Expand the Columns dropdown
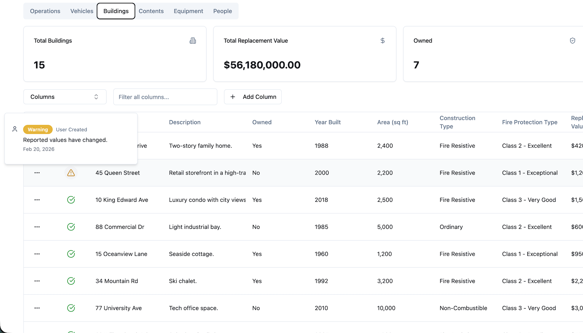Viewport: 583px width, 333px height. click(65, 97)
